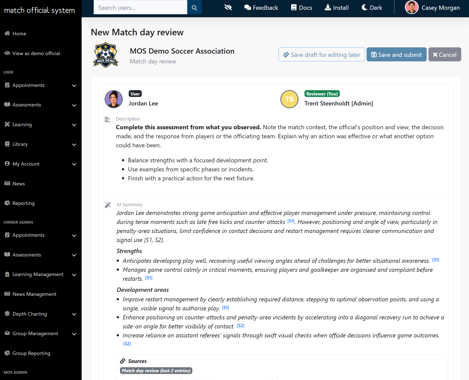Focus the Search users input field

click(x=140, y=8)
